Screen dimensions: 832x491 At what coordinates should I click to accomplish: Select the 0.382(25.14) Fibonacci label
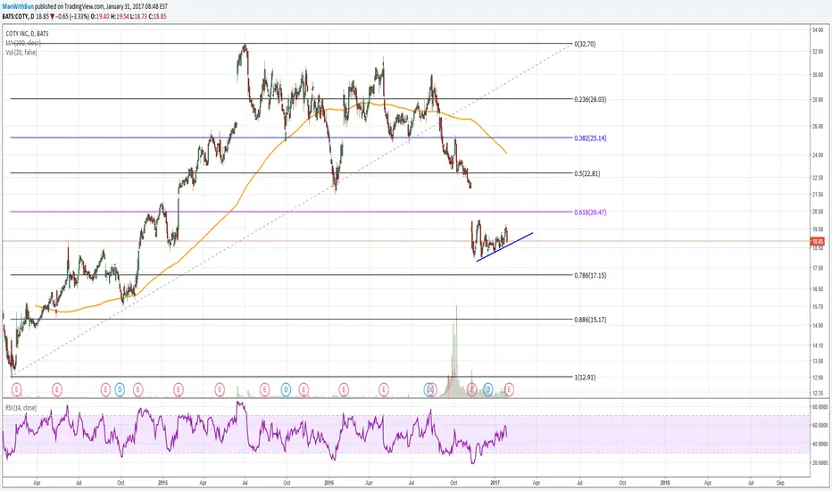coord(590,138)
